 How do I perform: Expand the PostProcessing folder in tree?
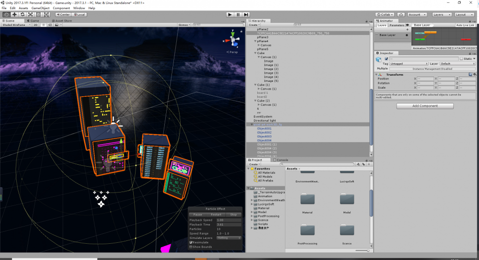click(252, 216)
